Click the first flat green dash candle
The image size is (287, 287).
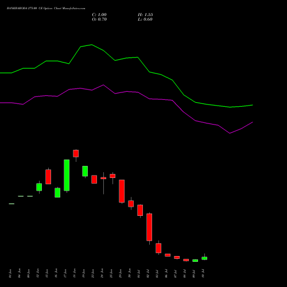click(11, 204)
